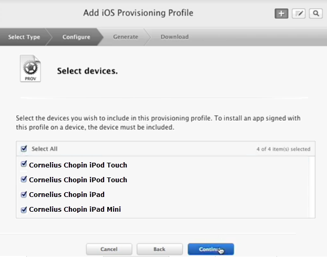Viewport: 327px width, 257px height.
Task: Click the Cornelius Chopin iPad device name
Action: (67, 194)
